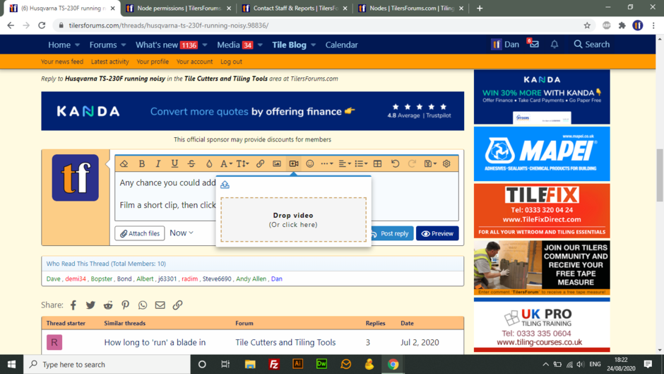
Task: Expand the Home dropdown arrow
Action: click(77, 45)
